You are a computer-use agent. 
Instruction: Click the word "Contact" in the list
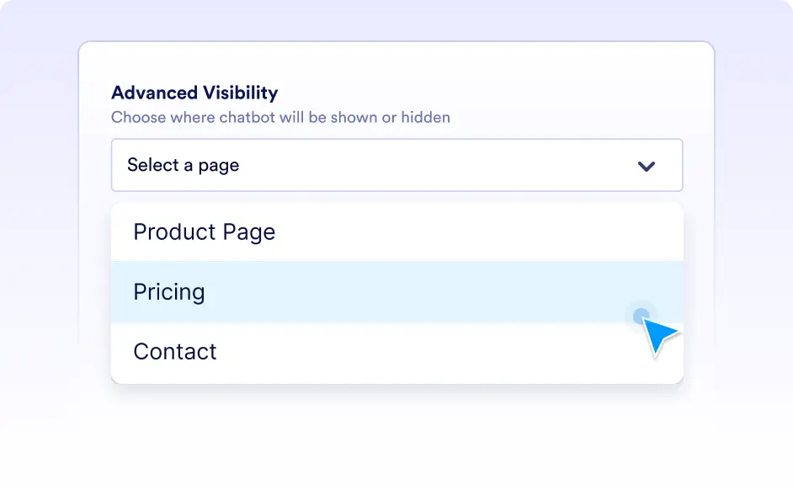point(175,352)
